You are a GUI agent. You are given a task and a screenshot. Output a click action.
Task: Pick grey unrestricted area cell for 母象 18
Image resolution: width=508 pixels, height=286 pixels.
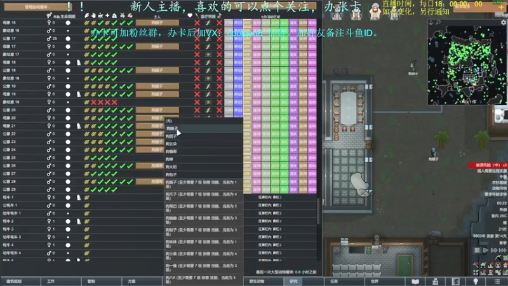[x=229, y=62]
